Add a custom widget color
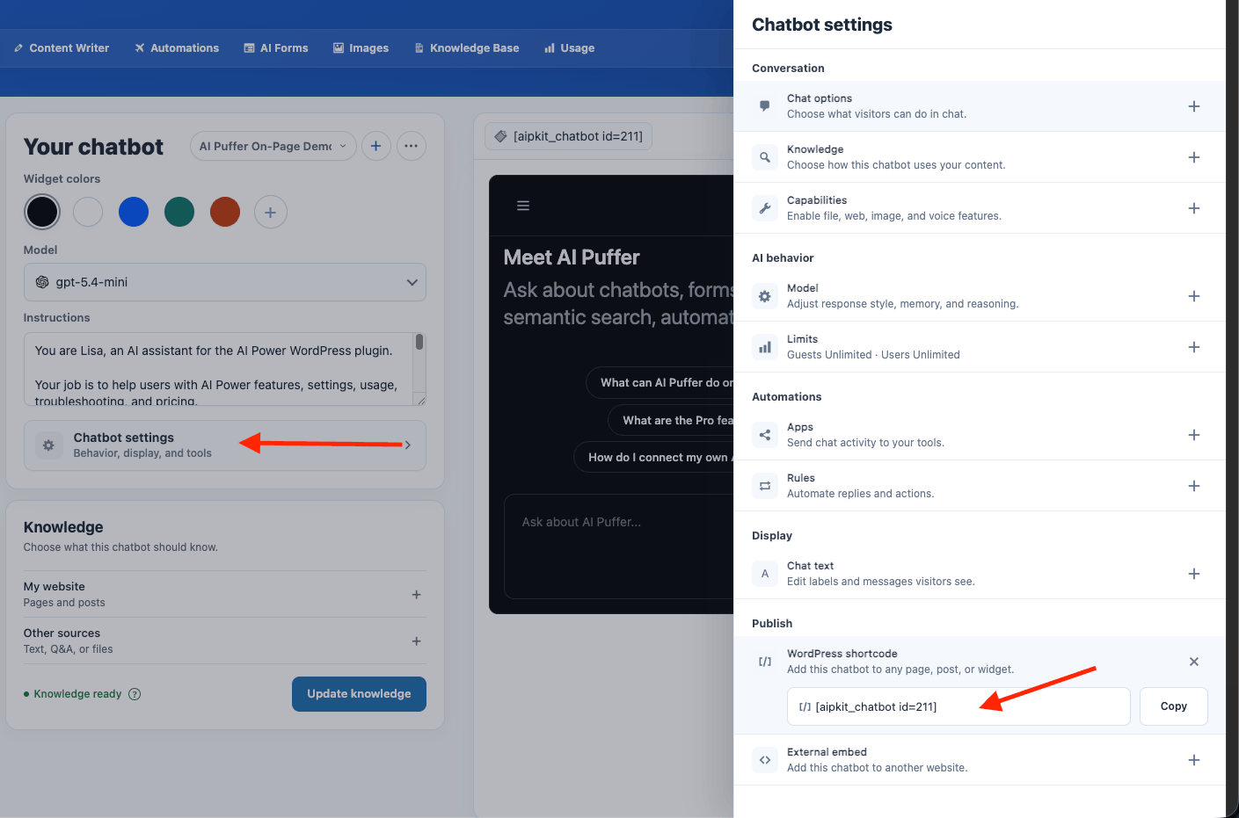 (271, 212)
